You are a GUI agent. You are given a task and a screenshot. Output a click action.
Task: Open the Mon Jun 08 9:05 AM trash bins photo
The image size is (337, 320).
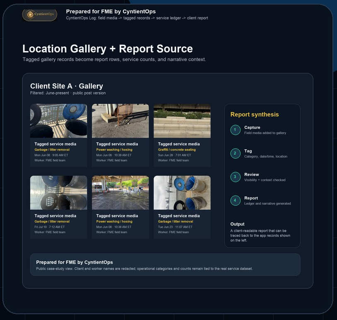[59, 121]
